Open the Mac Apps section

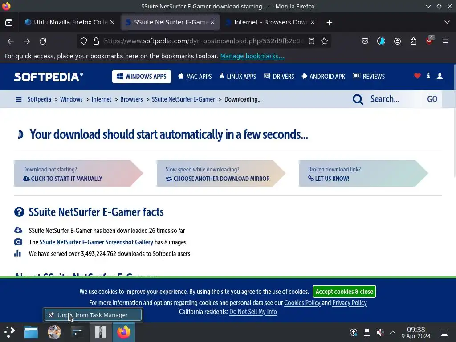[x=195, y=77]
